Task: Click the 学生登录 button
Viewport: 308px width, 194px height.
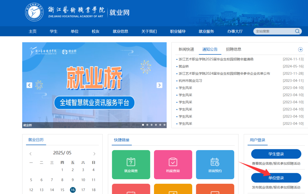Action: click(x=276, y=154)
